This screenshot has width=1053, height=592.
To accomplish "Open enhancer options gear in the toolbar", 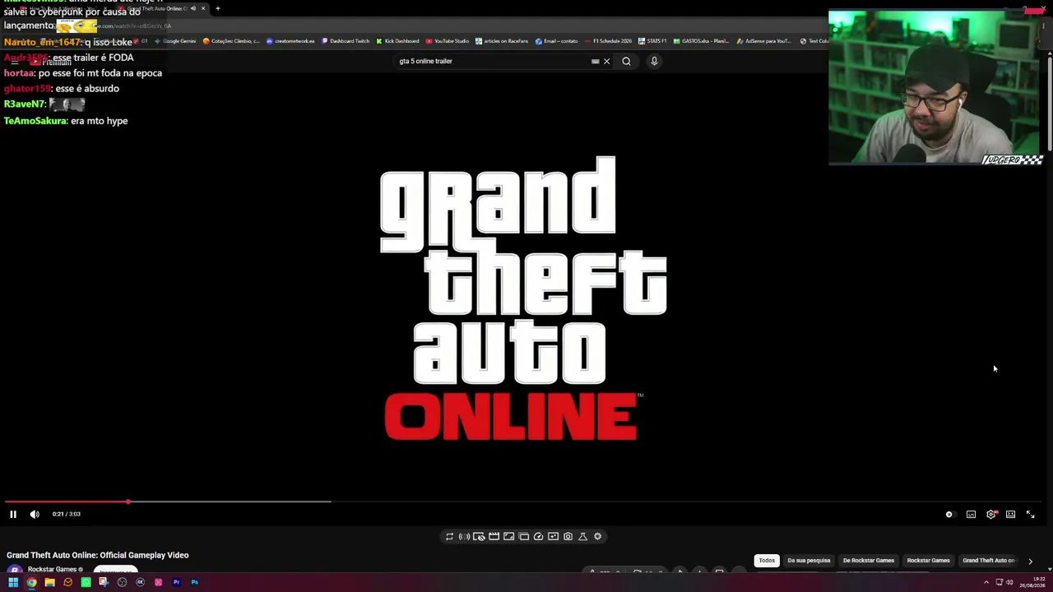I will tap(597, 537).
